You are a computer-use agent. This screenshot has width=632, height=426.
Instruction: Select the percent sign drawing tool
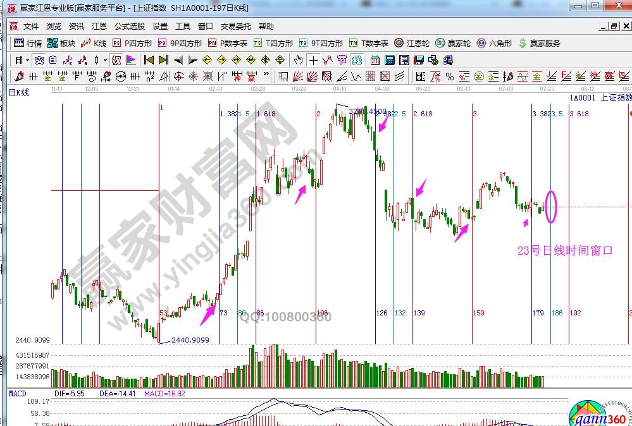point(450,76)
